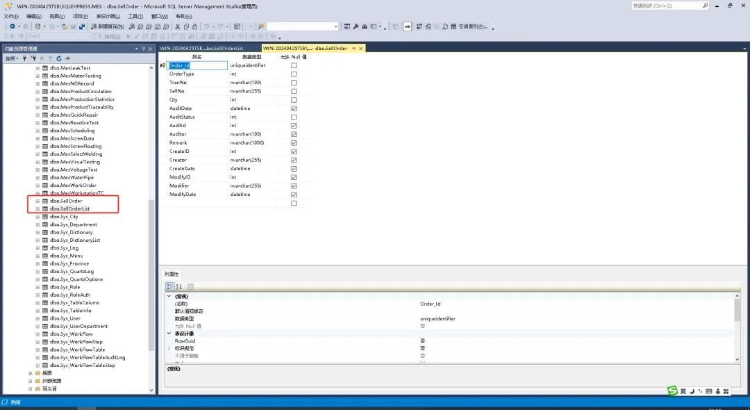Click the Disconnect plug icon in Object Explorer
Viewport: 750px width, 410px height.
tap(33, 58)
